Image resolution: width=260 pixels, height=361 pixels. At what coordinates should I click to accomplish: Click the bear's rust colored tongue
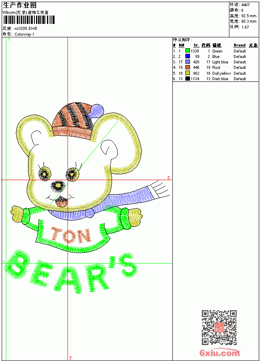[x=62, y=201]
